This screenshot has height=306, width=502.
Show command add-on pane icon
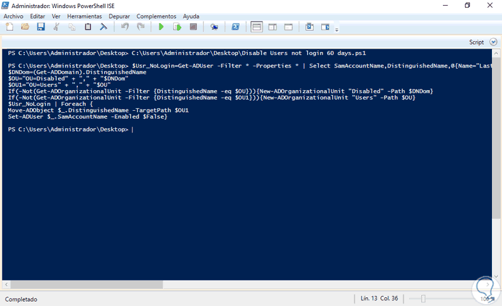[x=325, y=27]
